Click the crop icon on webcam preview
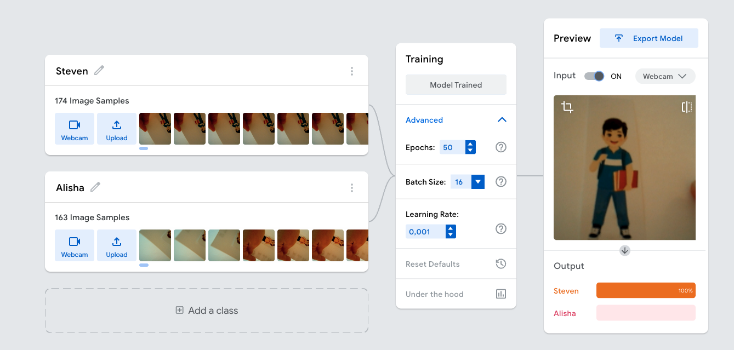 click(567, 107)
